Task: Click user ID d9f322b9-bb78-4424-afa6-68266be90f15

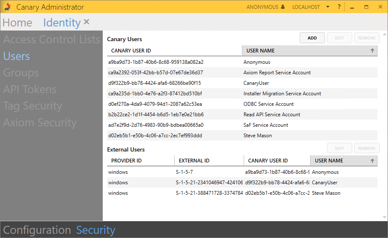Action: (x=154, y=83)
